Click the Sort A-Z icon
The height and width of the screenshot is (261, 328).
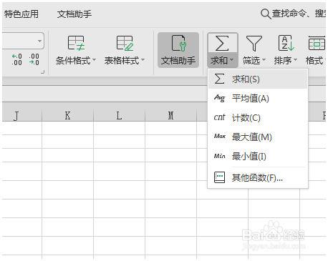[x=286, y=43]
